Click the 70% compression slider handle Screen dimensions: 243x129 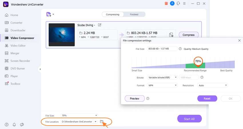(x=198, y=62)
